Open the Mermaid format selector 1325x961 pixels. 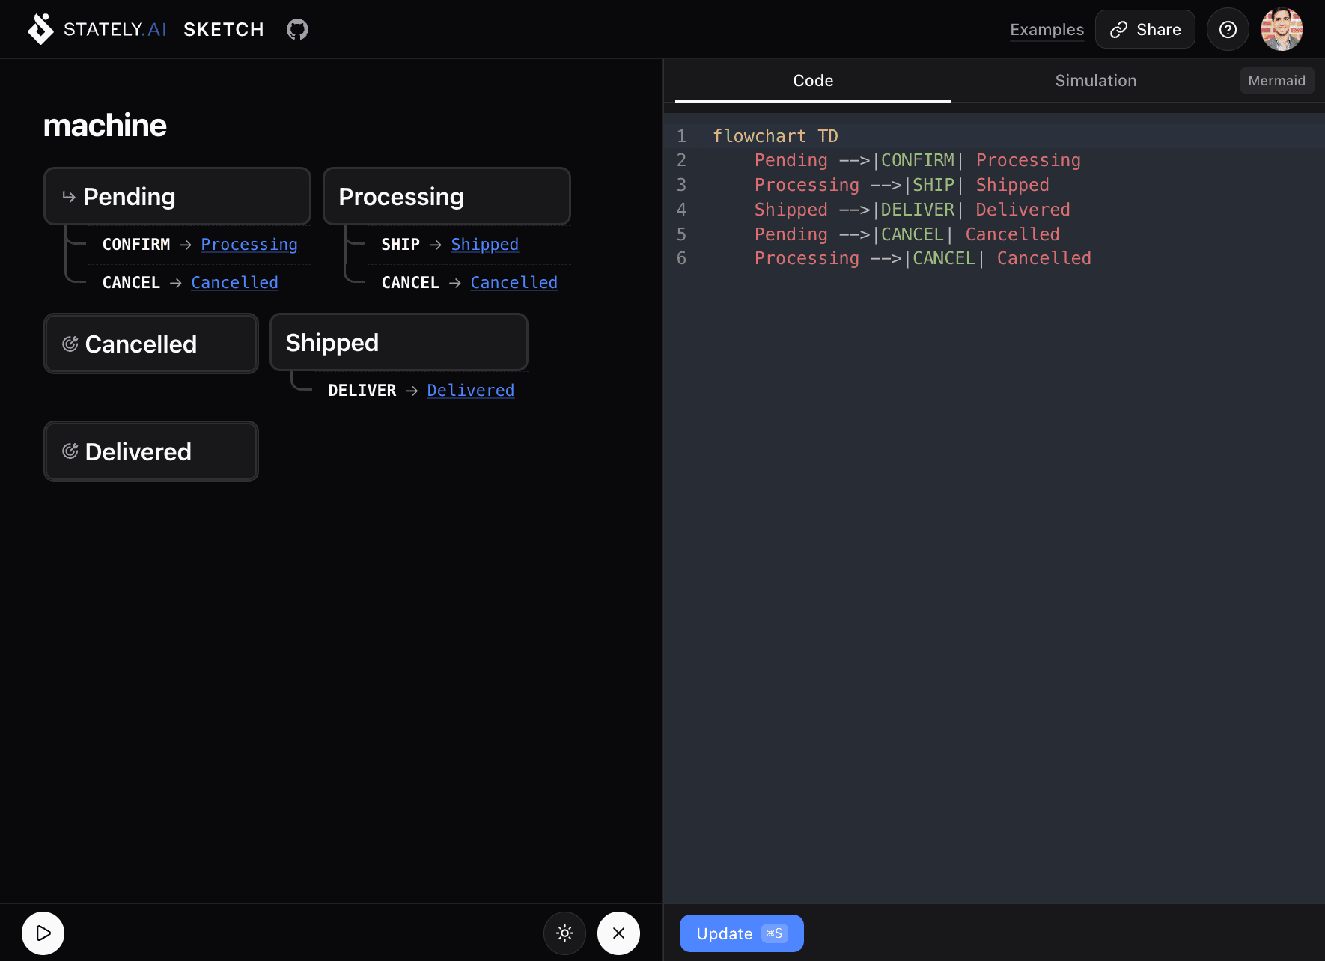click(x=1276, y=81)
